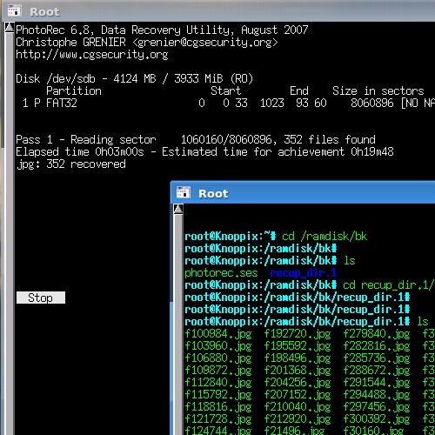Click the terminal icon in the front Root window title bar

184,192
